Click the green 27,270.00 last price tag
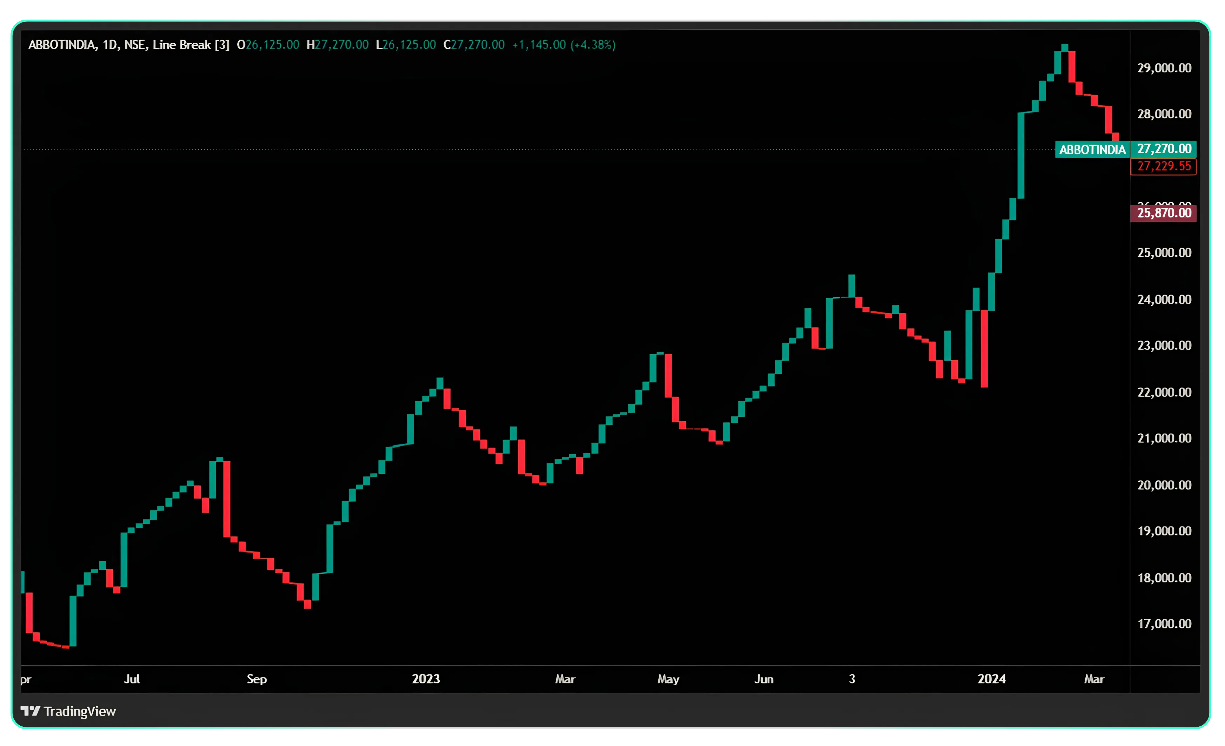This screenshot has height=746, width=1225. (1163, 149)
